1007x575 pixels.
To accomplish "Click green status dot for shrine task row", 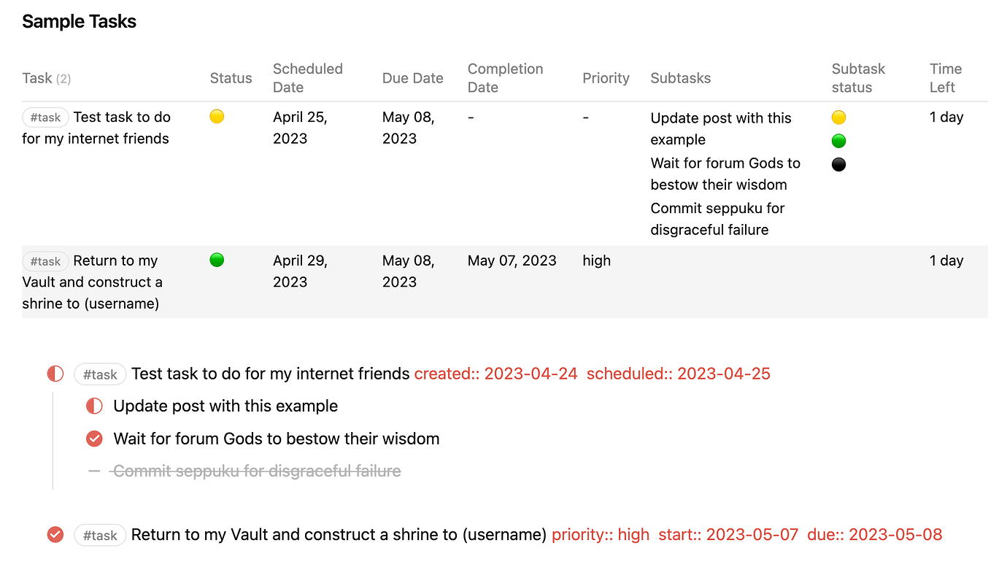I will click(217, 260).
